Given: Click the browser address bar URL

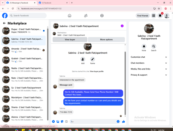Looking at the screenshot, I should (x=41, y=9).
